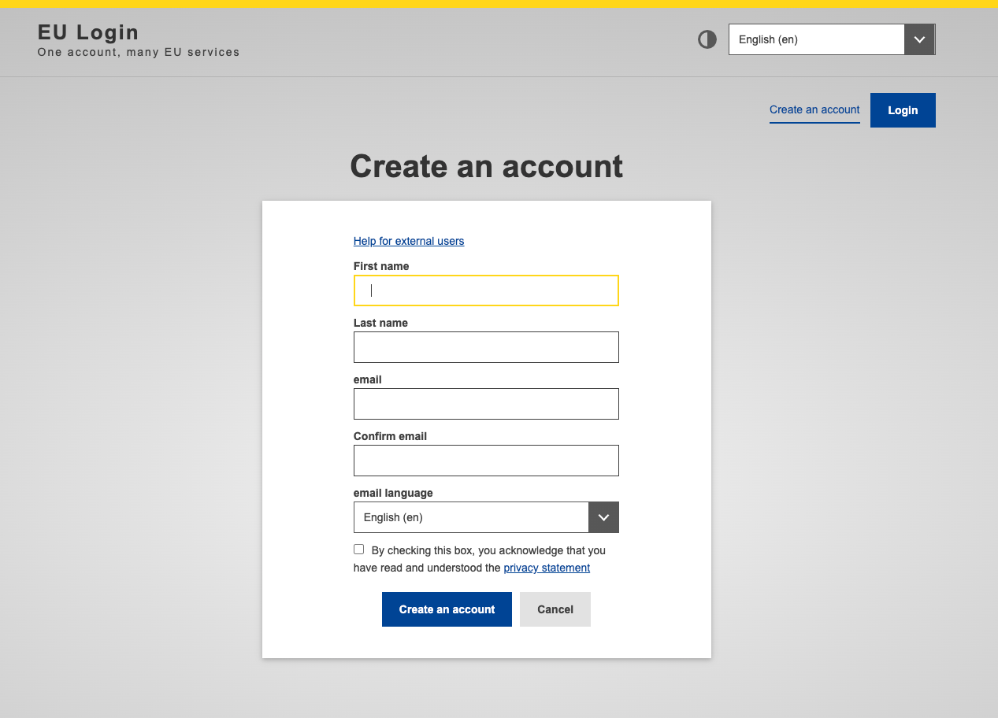Open the privacy statement link
The image size is (998, 718).
547,568
